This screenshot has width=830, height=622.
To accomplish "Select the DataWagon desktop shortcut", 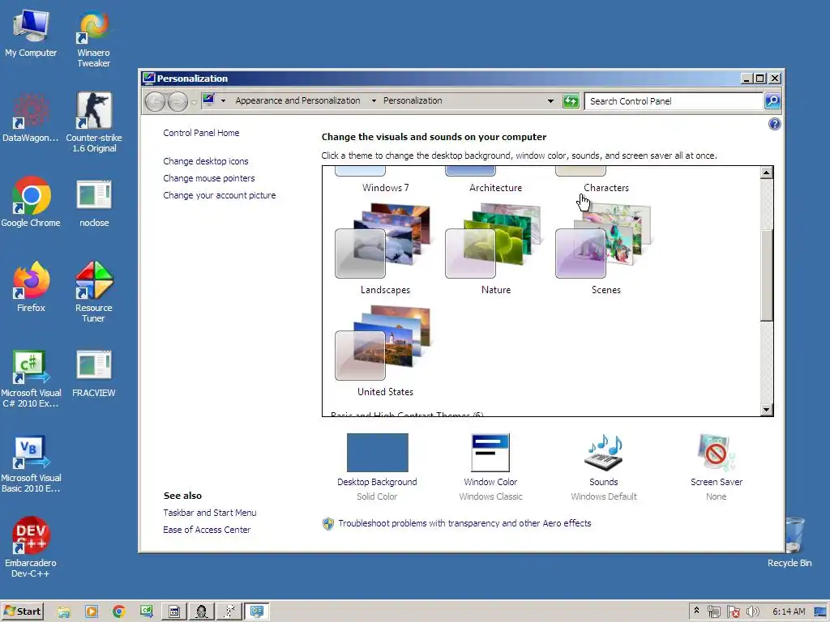I will coord(31,118).
